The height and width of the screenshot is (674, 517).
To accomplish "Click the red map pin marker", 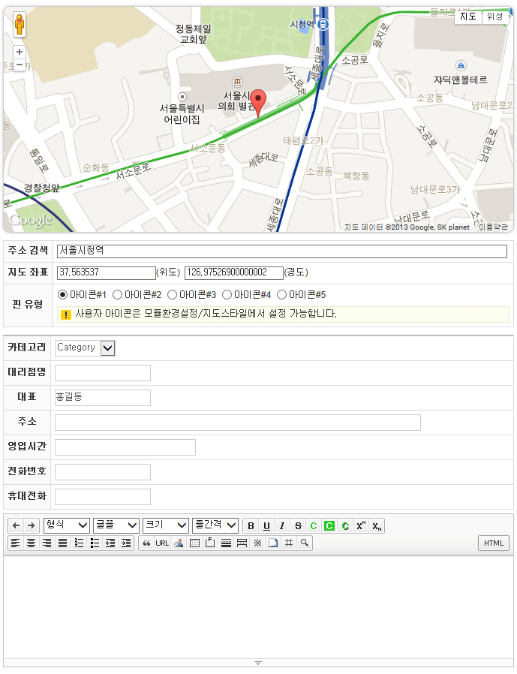I will [x=258, y=104].
